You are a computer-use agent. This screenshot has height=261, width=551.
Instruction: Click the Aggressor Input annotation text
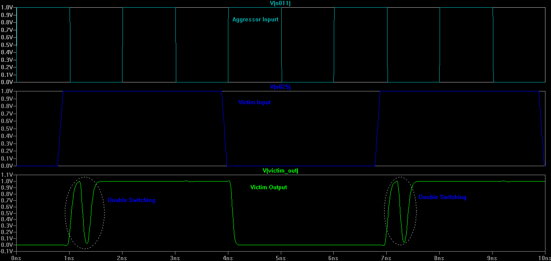click(254, 19)
